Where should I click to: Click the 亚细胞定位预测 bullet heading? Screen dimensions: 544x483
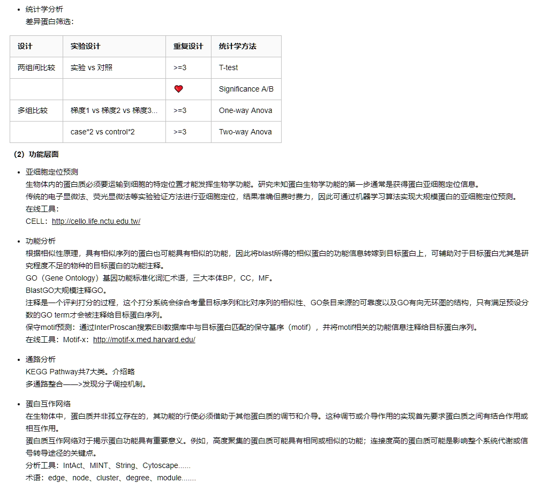click(51, 172)
